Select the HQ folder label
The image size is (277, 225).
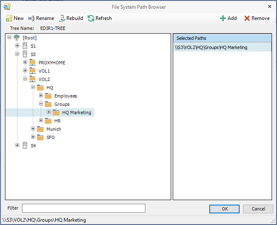point(50,88)
